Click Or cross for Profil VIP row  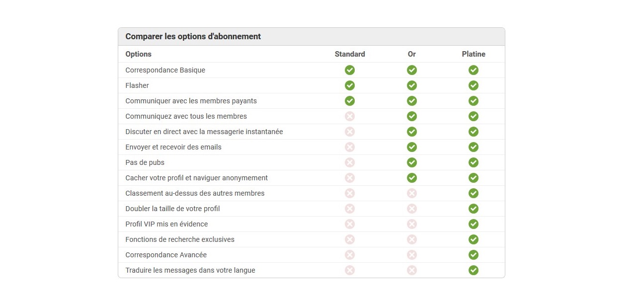(411, 224)
